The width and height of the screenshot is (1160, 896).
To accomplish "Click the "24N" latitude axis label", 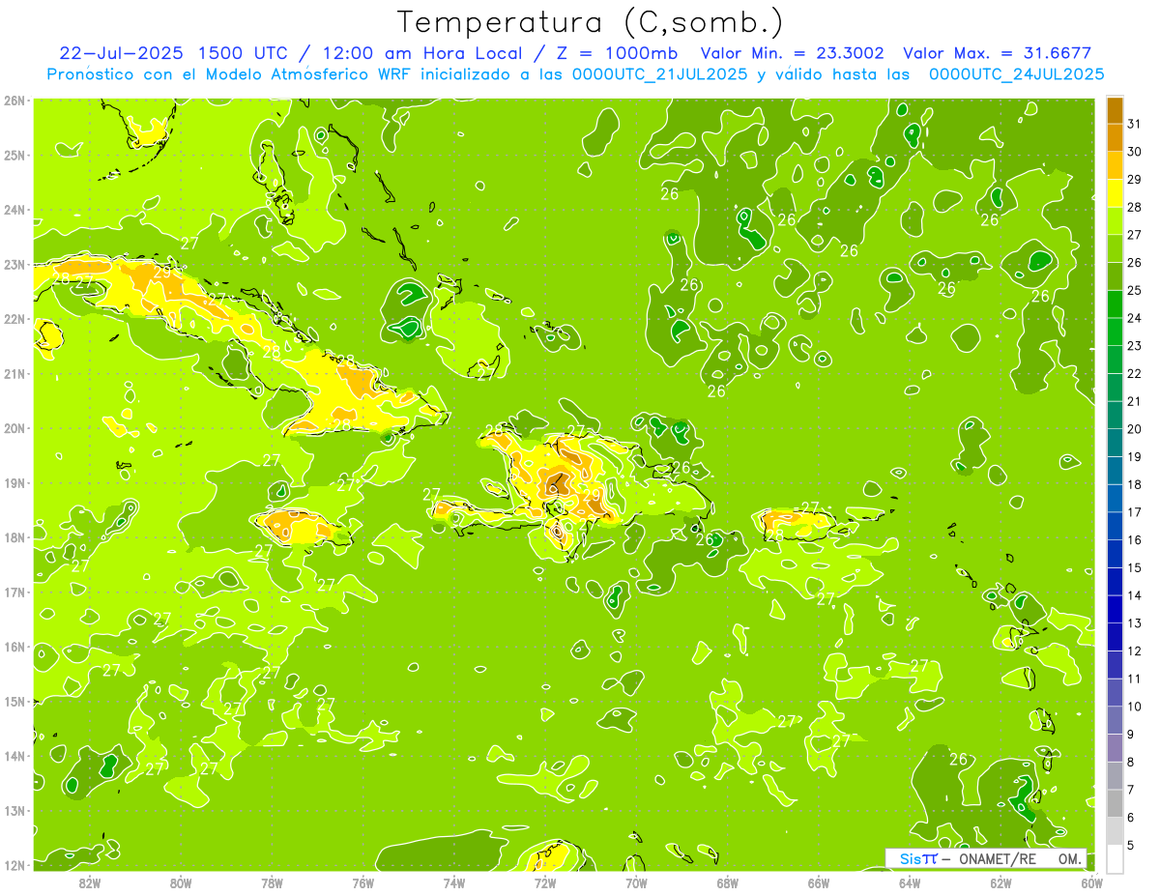I will pyautogui.click(x=14, y=210).
